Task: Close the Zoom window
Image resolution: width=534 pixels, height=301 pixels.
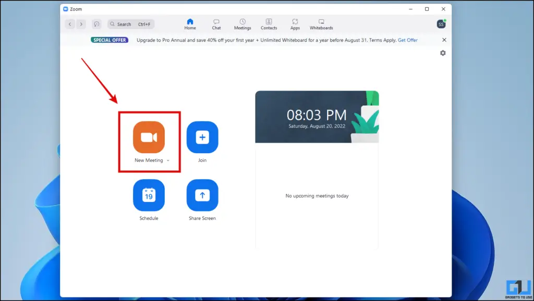Action: pos(443,9)
